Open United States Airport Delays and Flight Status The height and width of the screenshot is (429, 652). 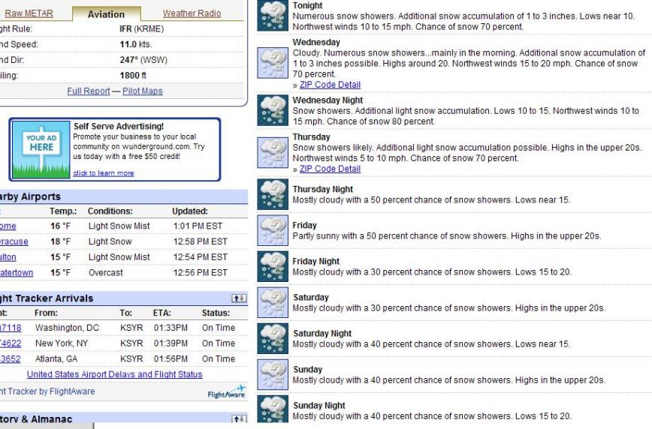pyautogui.click(x=114, y=374)
